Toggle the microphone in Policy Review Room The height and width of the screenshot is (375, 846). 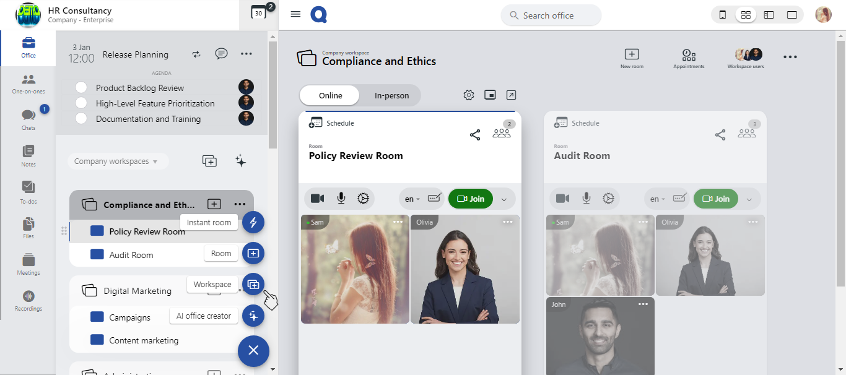(341, 199)
